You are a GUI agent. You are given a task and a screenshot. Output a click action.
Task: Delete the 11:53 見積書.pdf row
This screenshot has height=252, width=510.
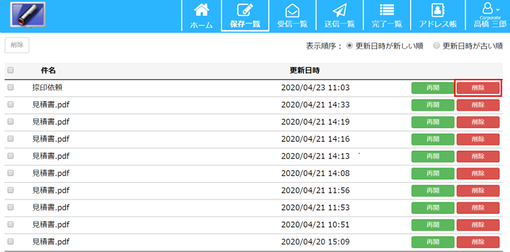click(x=477, y=208)
